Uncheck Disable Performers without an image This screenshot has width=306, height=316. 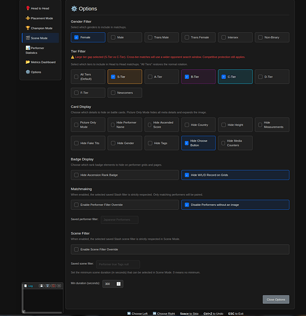[x=235, y=205]
